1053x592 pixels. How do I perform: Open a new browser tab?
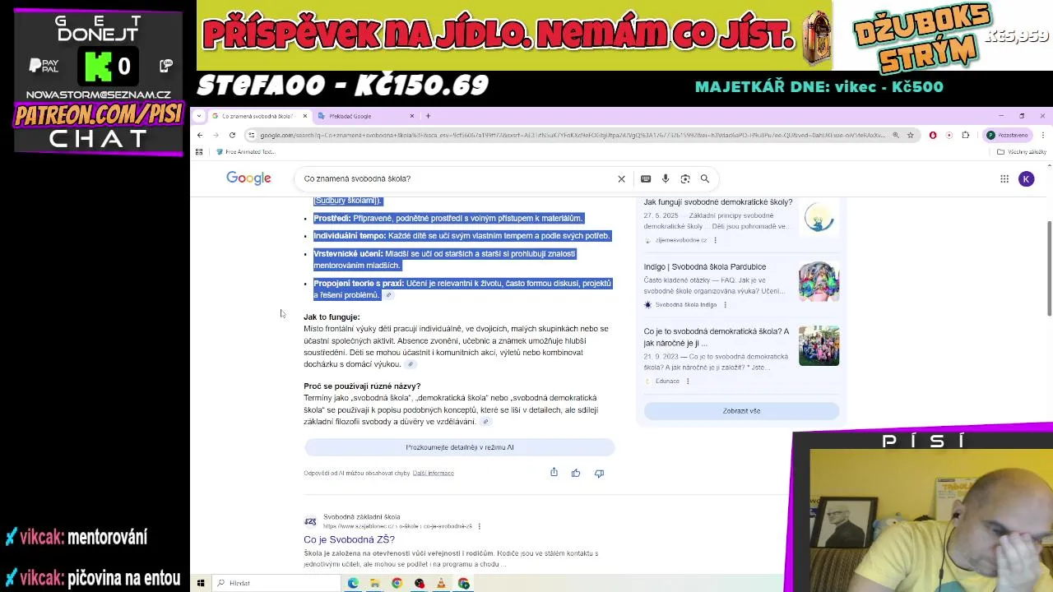pyautogui.click(x=428, y=116)
